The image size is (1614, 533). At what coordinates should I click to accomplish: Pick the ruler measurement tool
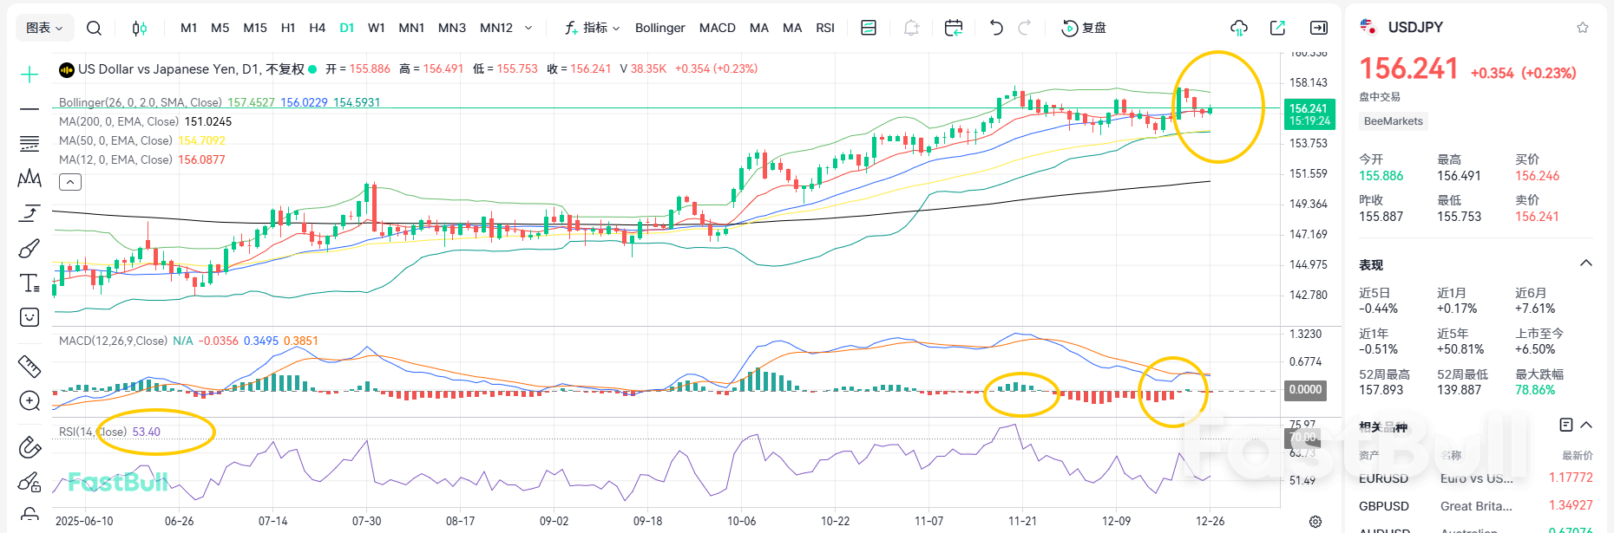tap(30, 367)
